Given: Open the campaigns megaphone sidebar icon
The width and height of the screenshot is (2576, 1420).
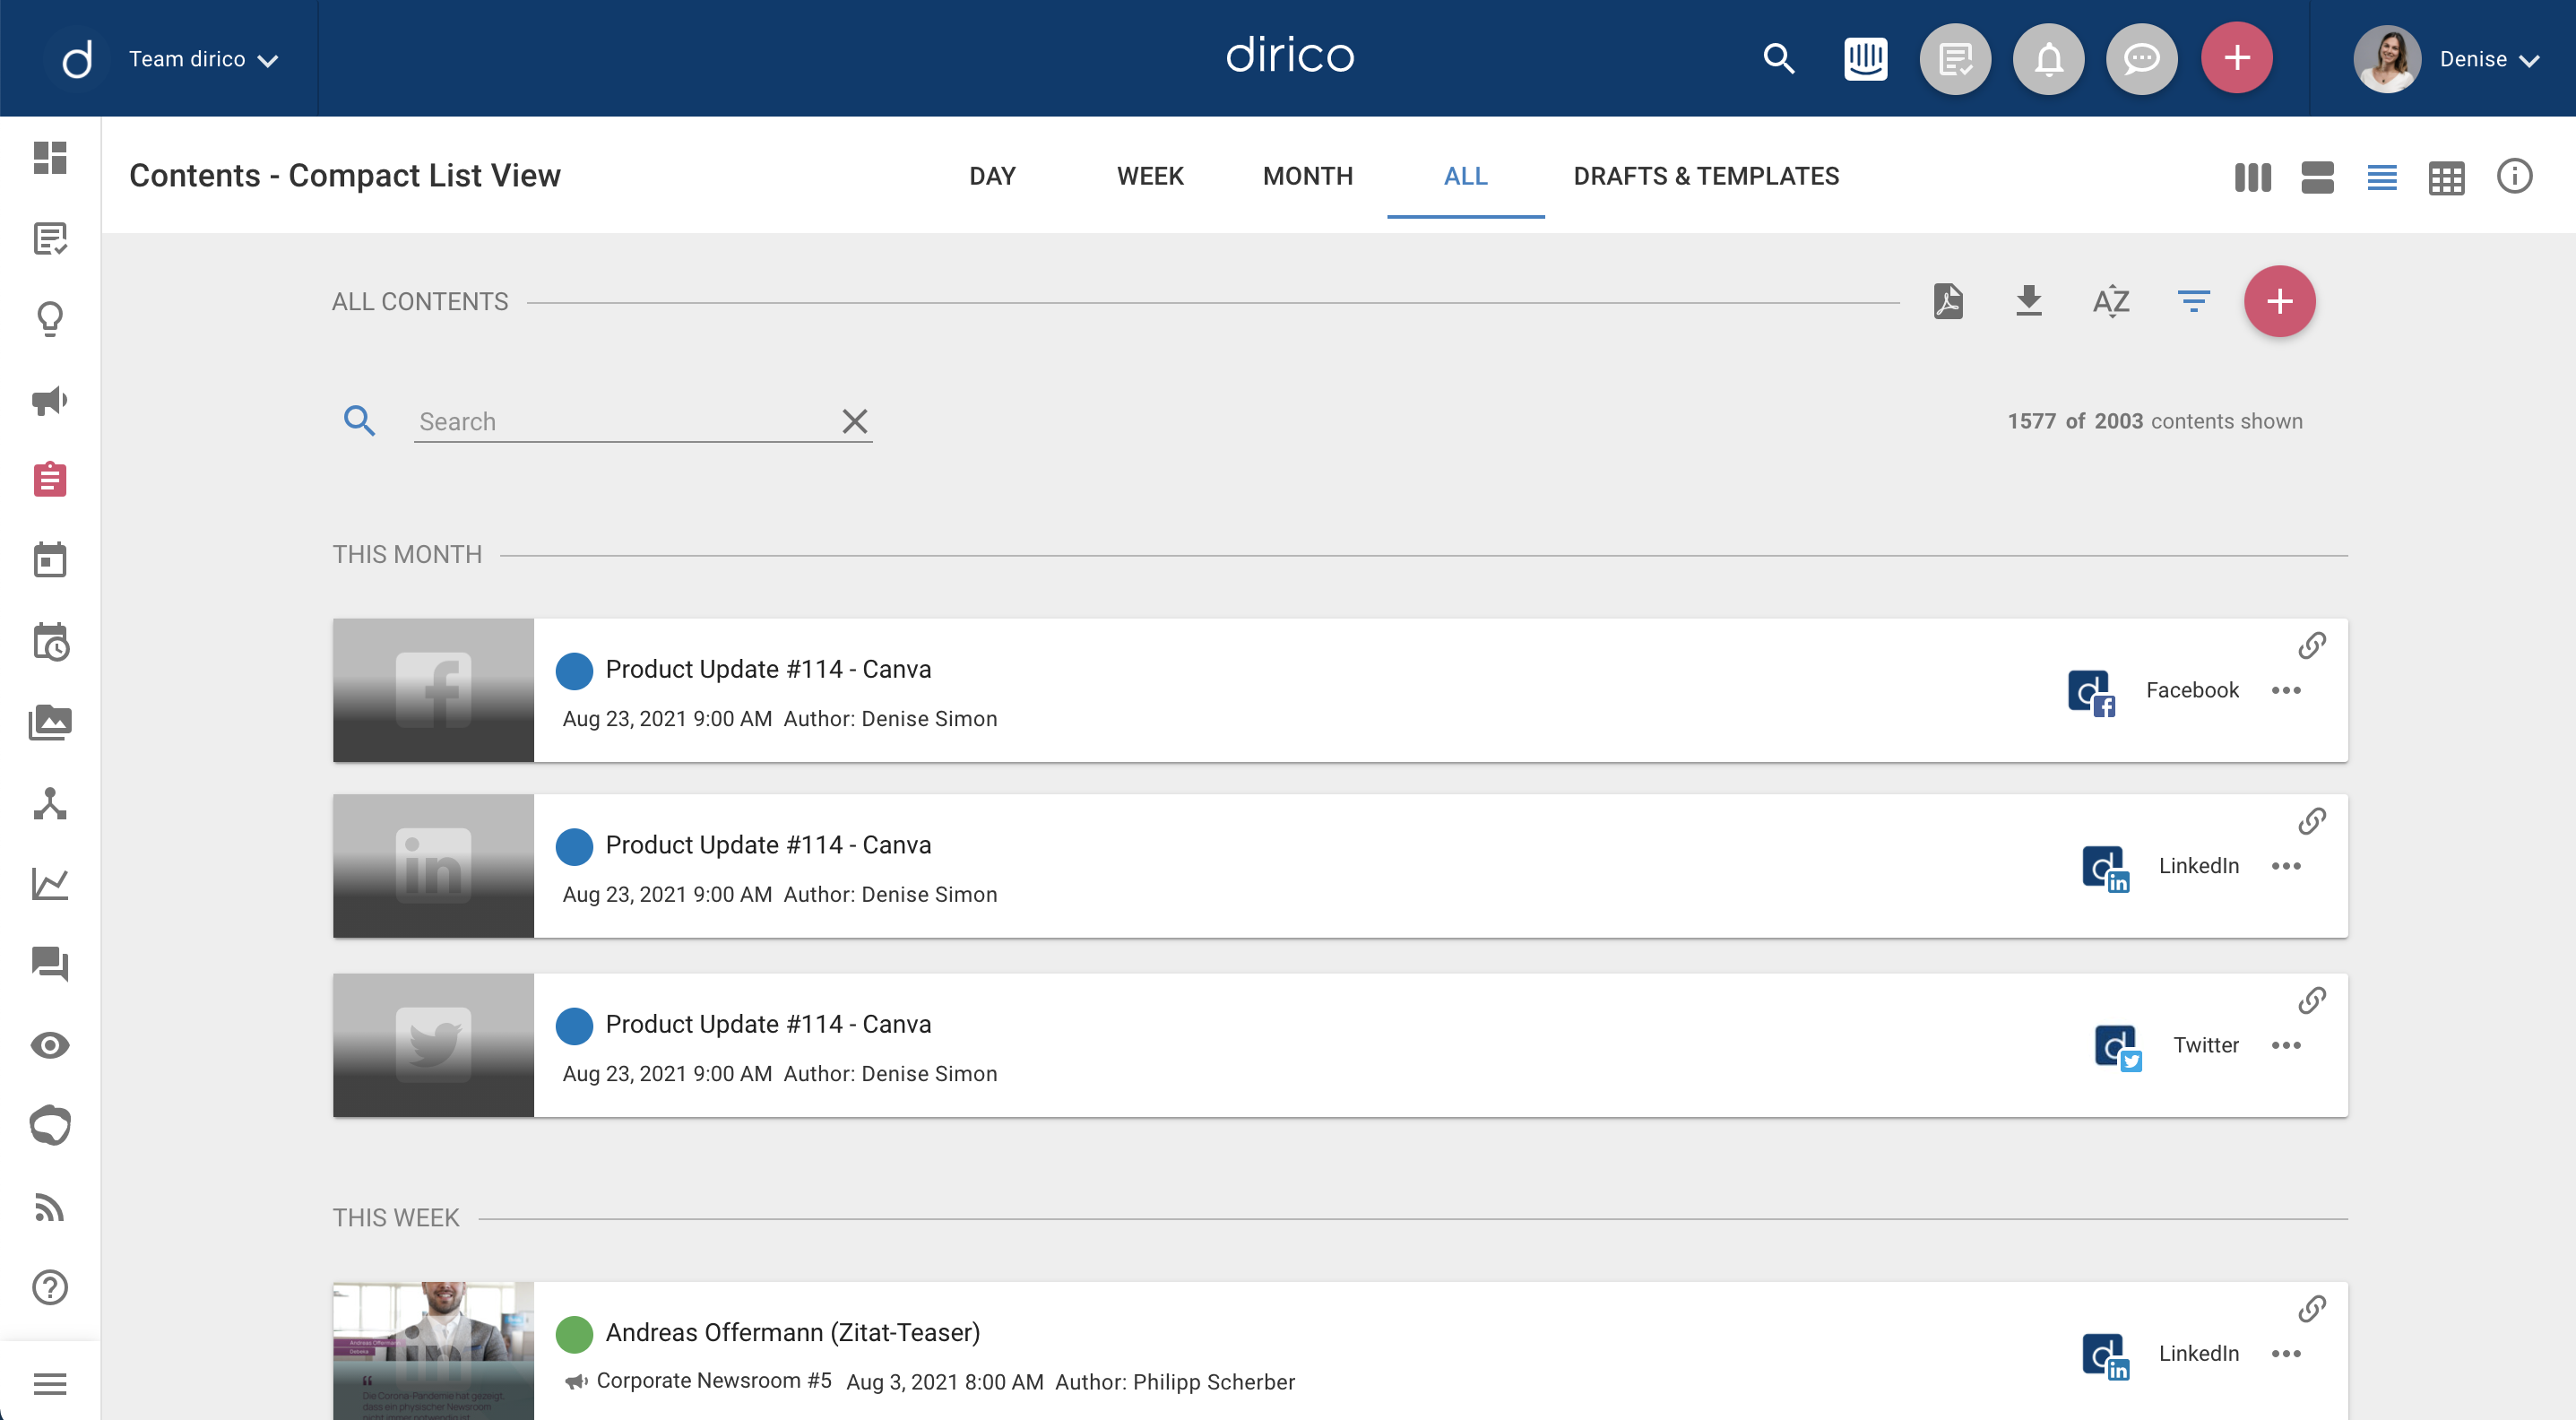Looking at the screenshot, I should (x=50, y=400).
